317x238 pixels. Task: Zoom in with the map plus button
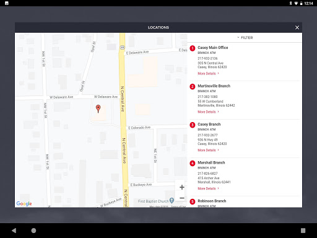pos(182,187)
